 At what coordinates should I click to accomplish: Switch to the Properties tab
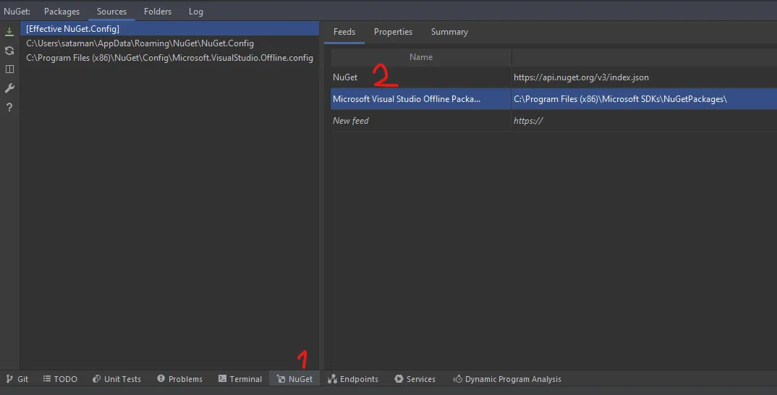tap(393, 32)
